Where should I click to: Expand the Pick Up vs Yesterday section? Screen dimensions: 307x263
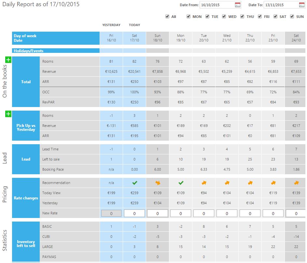pyautogui.click(x=8, y=114)
